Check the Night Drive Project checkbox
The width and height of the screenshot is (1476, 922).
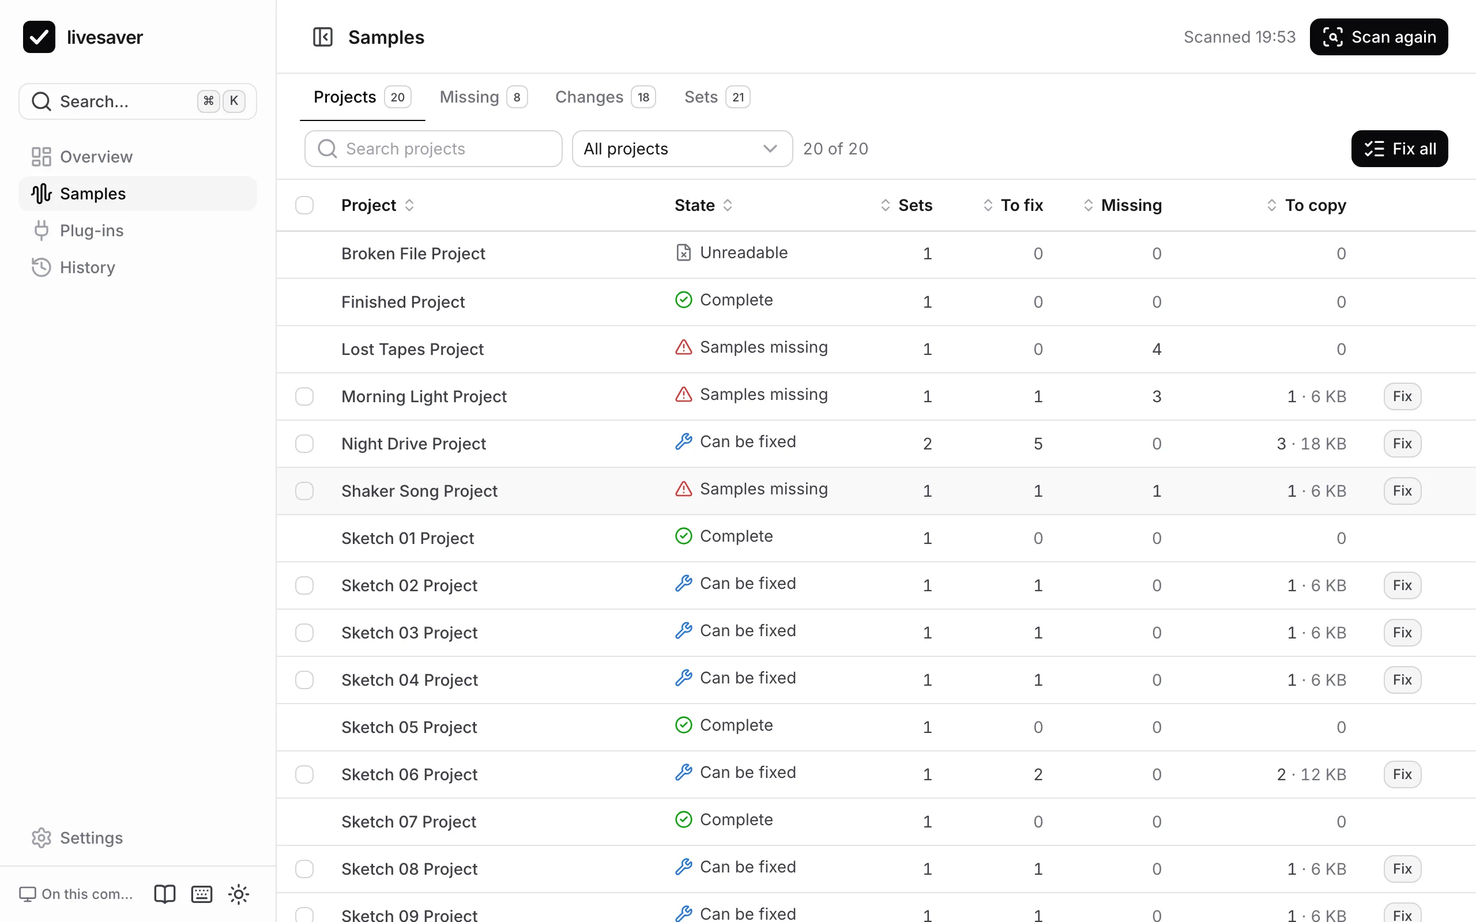click(304, 443)
